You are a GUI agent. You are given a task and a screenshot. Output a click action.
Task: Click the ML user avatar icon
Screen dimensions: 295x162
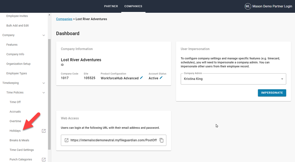[x=248, y=6]
